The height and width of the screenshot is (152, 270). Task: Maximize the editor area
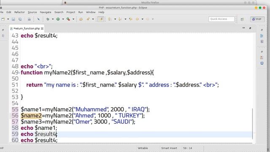(x=250, y=28)
